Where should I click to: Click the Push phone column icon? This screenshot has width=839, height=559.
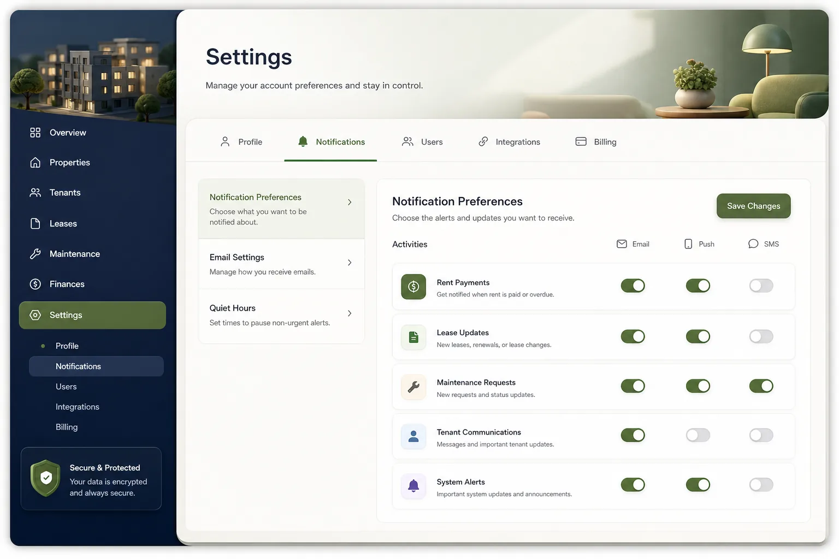pyautogui.click(x=688, y=244)
